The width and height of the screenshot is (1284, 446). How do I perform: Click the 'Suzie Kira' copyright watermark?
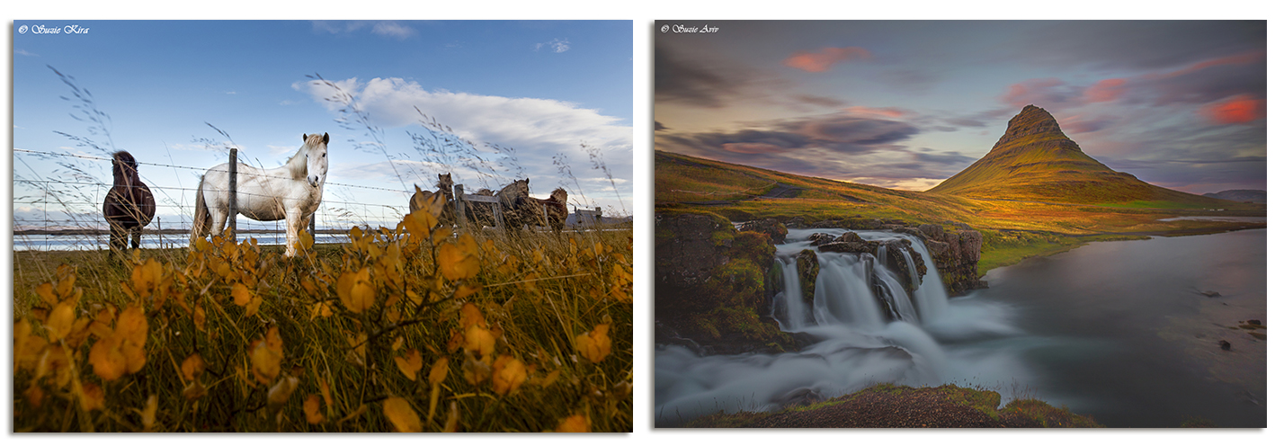[54, 30]
